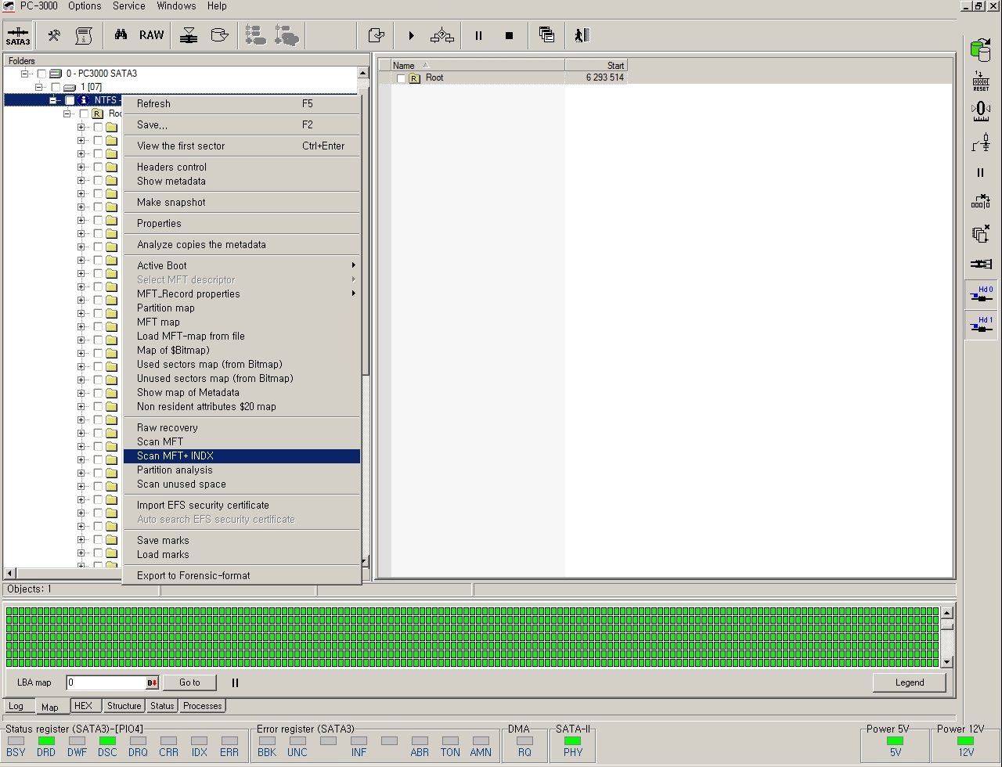The width and height of the screenshot is (1002, 767).
Task: Tick the checkbox beside NTFS tree node
Action: pyautogui.click(x=70, y=100)
